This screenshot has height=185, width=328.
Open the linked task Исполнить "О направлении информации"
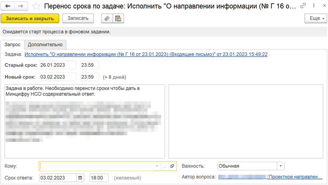click(x=146, y=54)
